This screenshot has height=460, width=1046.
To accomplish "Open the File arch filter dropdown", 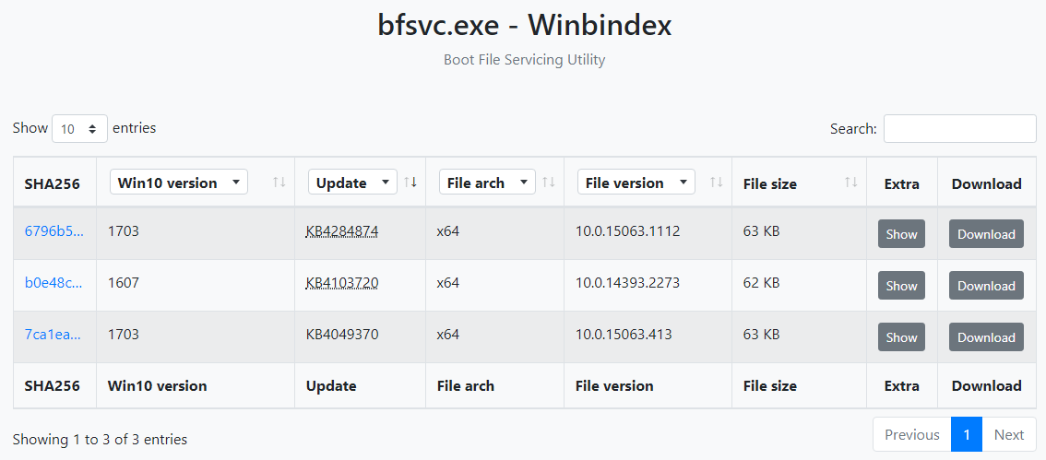I will 487,183.
